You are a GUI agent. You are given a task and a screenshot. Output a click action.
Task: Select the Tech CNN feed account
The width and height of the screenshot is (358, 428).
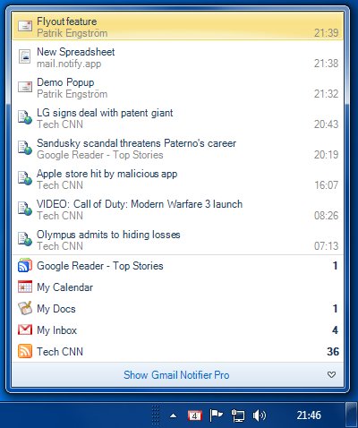(x=178, y=351)
